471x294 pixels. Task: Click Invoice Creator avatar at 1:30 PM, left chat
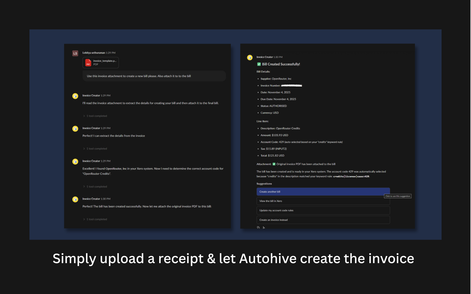(x=75, y=199)
